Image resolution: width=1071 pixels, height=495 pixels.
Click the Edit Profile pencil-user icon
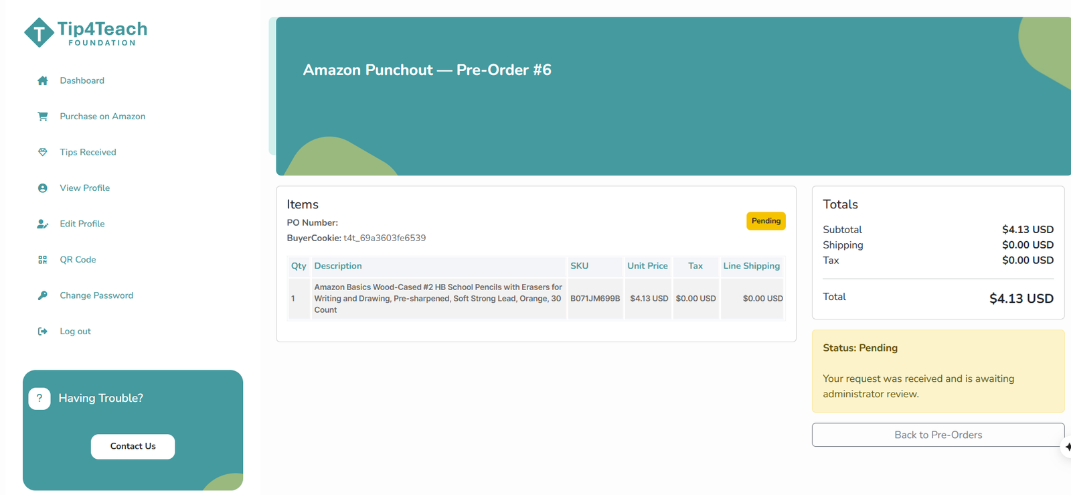pyautogui.click(x=43, y=224)
